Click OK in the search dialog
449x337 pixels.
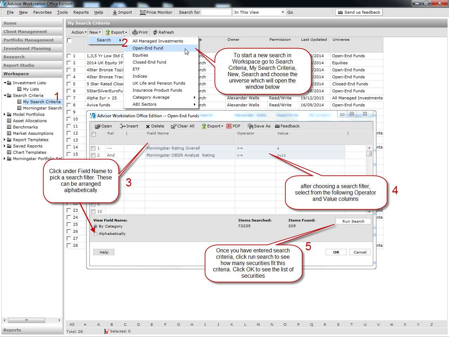(336, 252)
